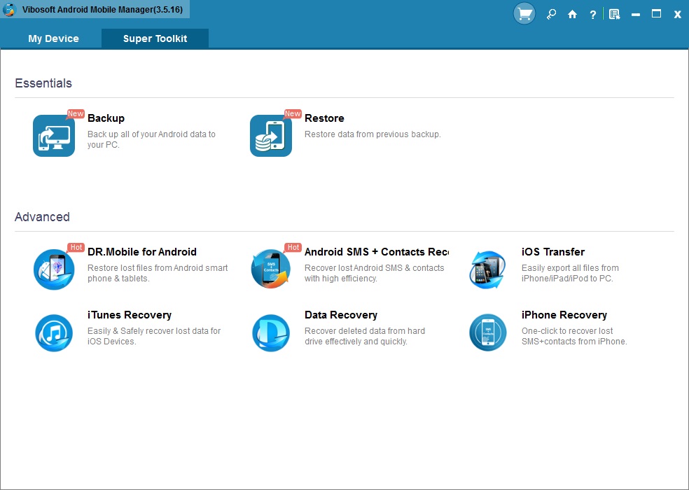The height and width of the screenshot is (490, 689).
Task: Click the Backup title link
Action: pos(106,118)
